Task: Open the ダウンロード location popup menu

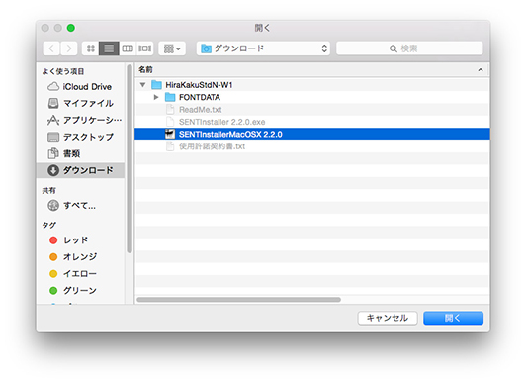Action: 263,48
